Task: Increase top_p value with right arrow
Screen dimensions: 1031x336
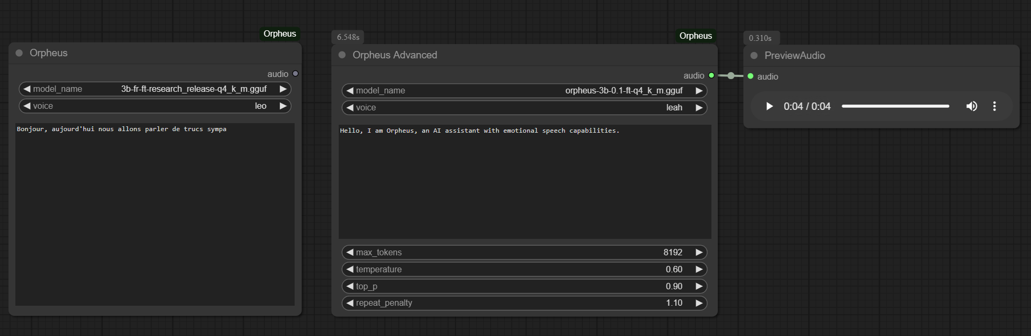Action: [x=699, y=287]
